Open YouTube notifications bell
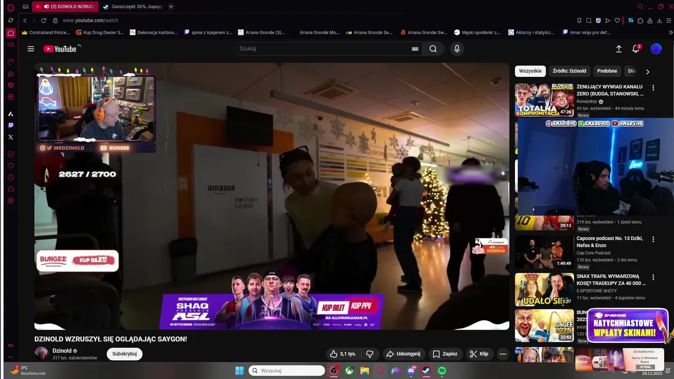 click(x=636, y=49)
